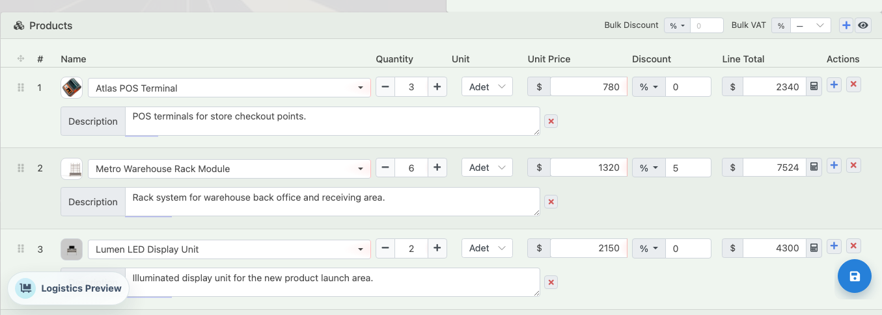Open calculator for Lumen LED Display line total
This screenshot has height=315, width=882.
[x=814, y=248]
